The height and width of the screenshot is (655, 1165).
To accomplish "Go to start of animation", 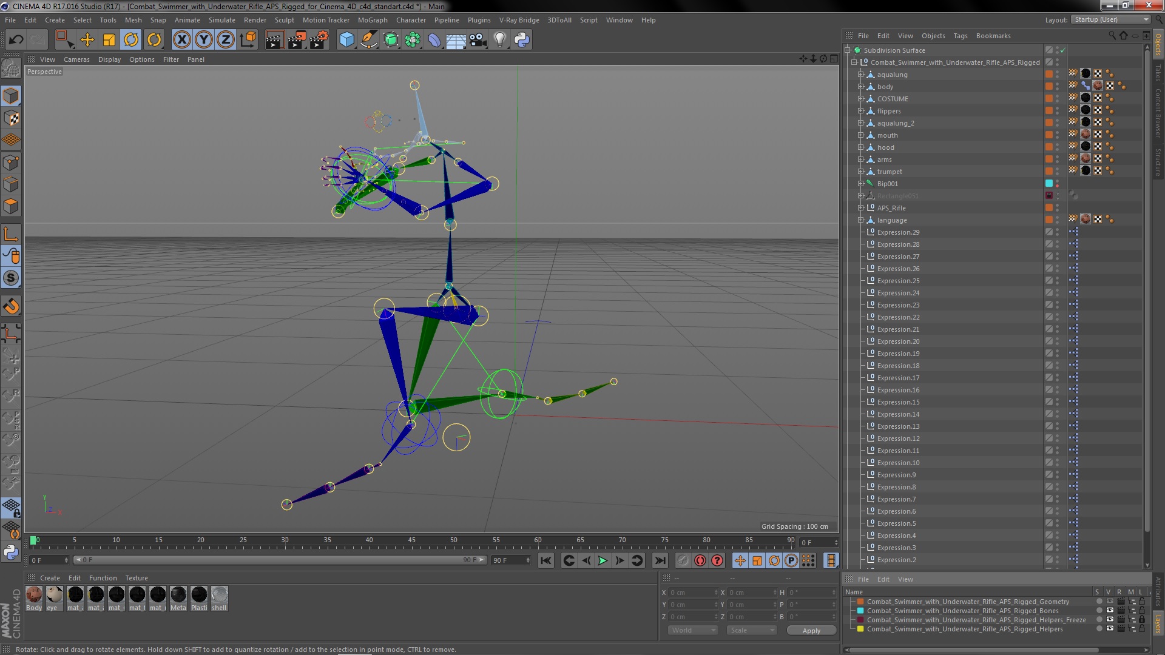I will point(546,560).
